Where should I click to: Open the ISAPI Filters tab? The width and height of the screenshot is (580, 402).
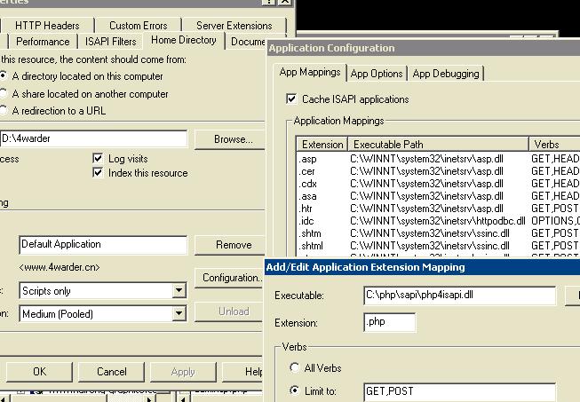tap(111, 42)
